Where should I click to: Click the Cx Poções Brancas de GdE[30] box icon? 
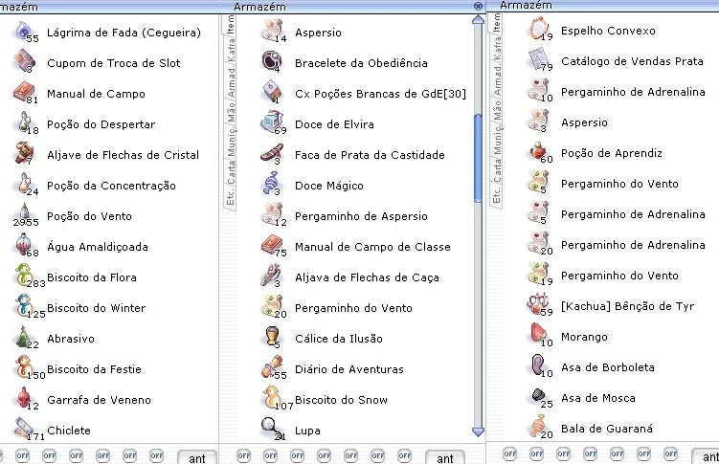[x=271, y=93]
